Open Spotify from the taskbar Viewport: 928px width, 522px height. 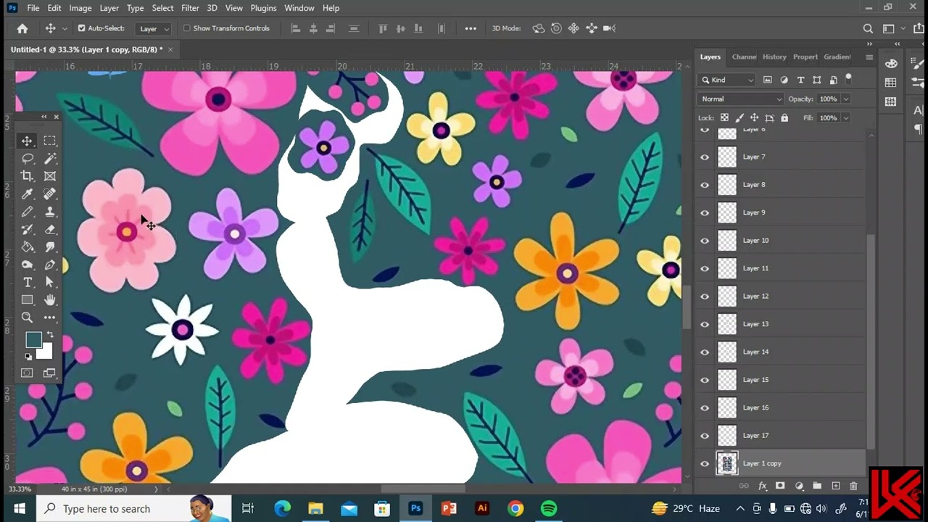tap(549, 509)
